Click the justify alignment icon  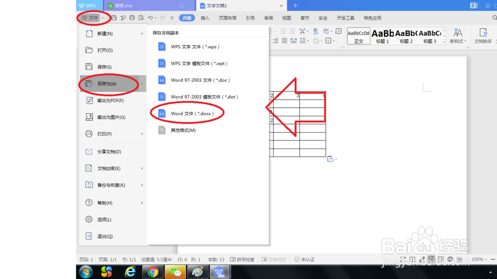coord(285,41)
